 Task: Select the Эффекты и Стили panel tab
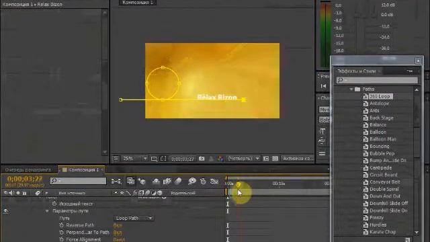click(x=357, y=71)
